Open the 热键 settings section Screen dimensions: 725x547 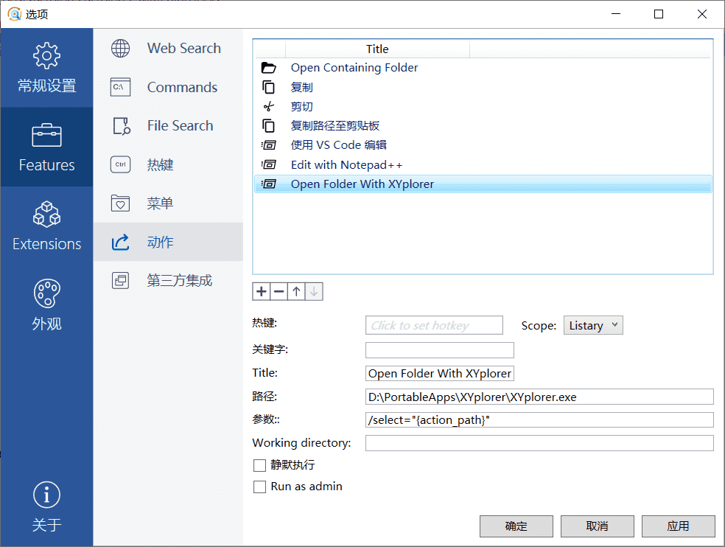point(161,165)
